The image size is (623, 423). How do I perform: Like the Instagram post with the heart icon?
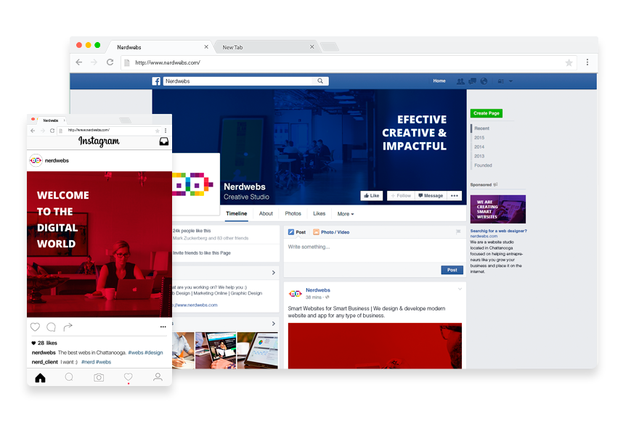35,327
